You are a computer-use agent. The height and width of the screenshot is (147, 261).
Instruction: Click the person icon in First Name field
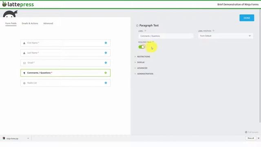[x=24, y=43]
